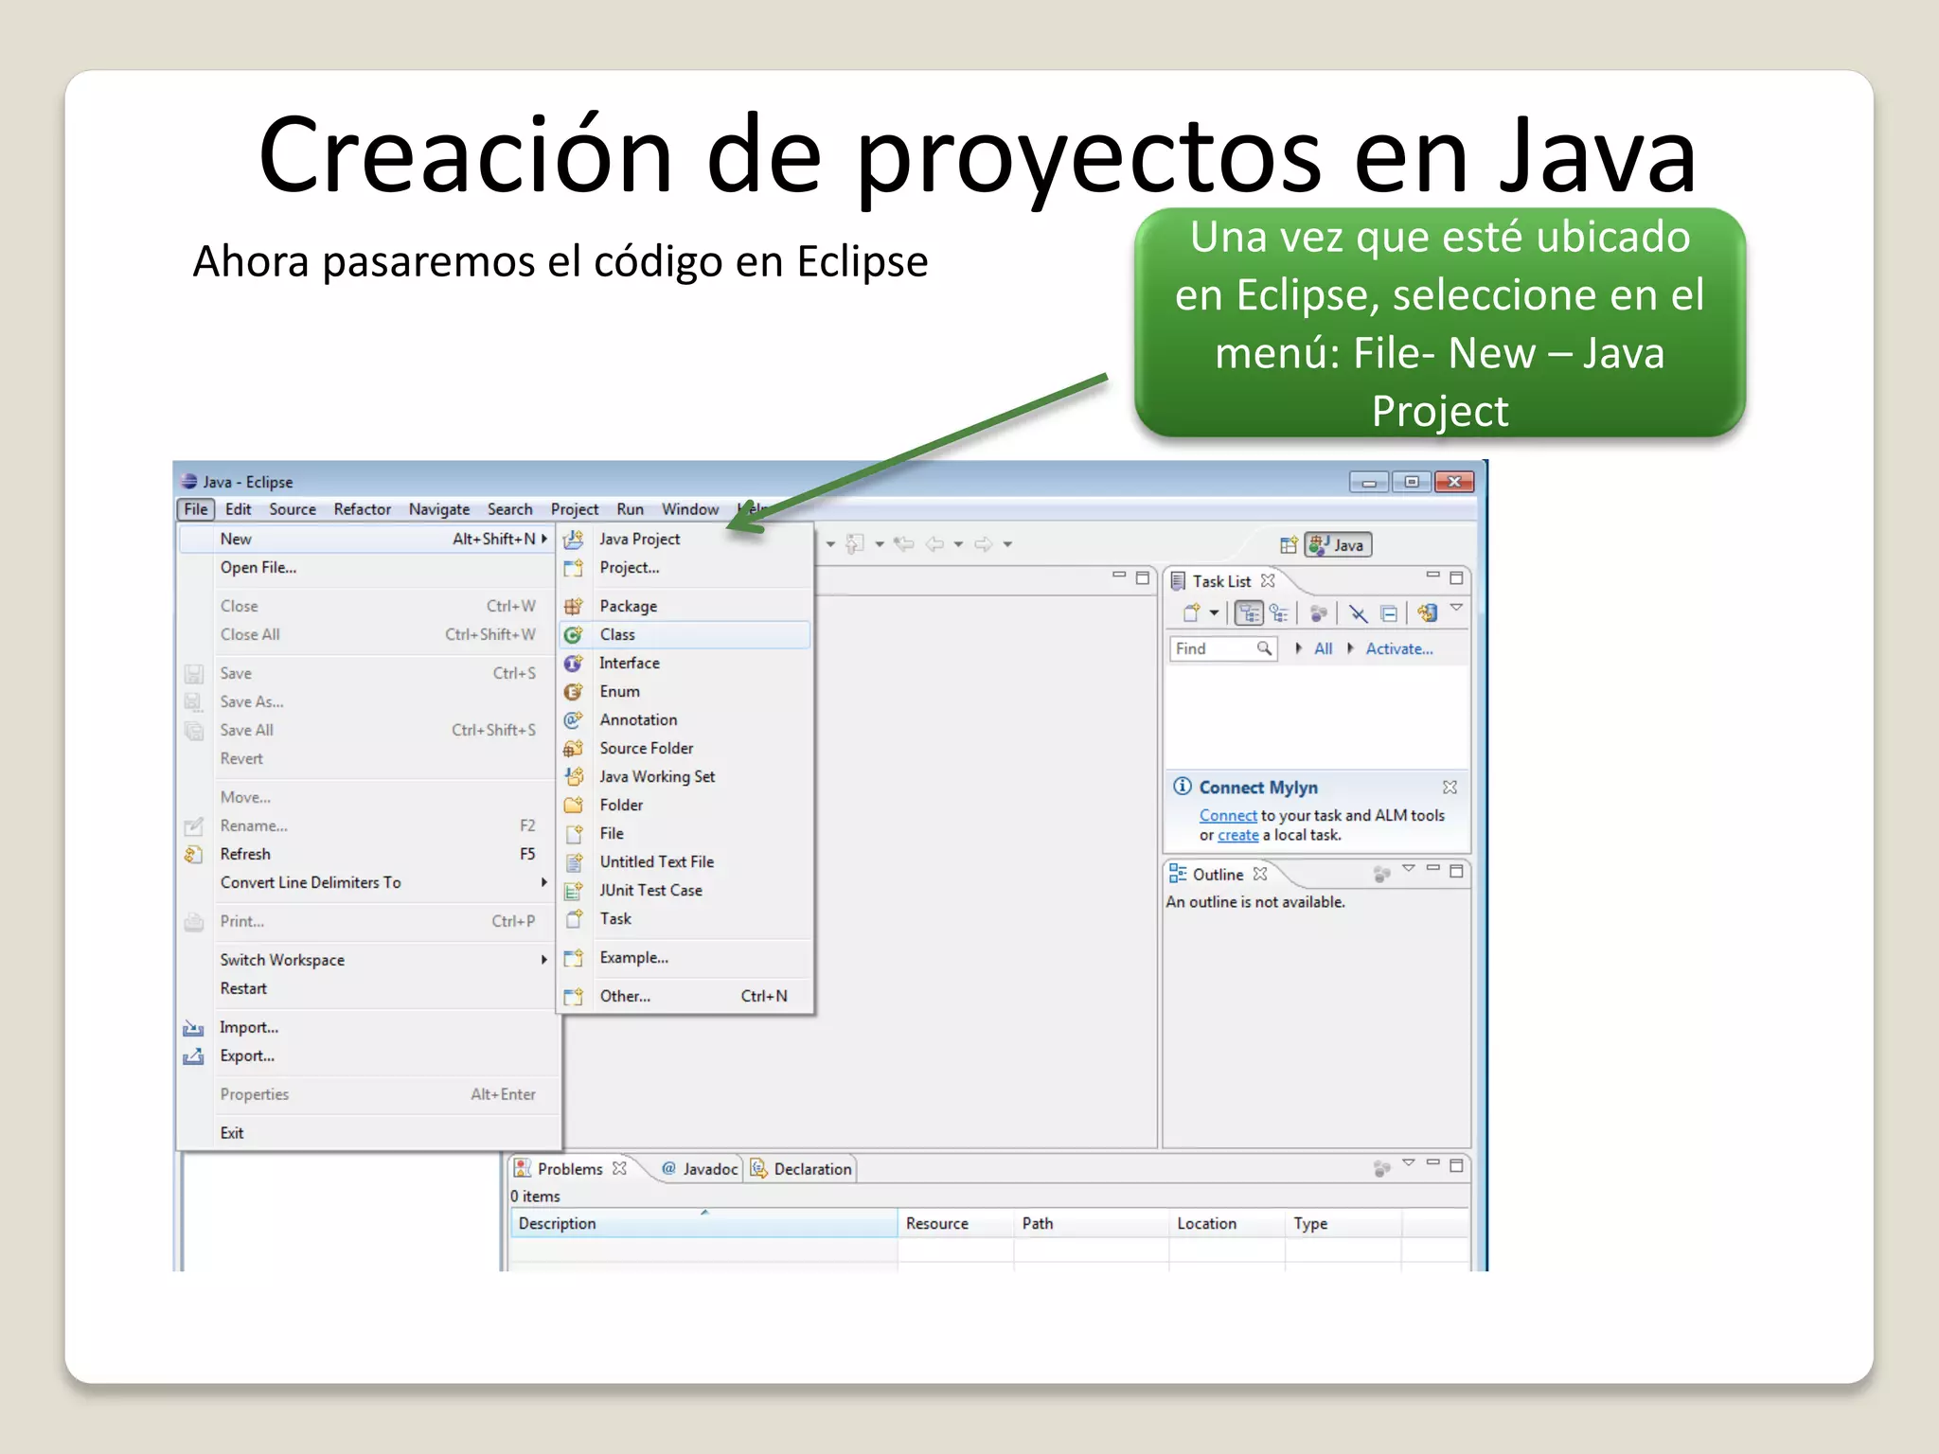Click the Connect link in Connect Mylyn
Image resolution: width=1939 pixels, height=1454 pixels.
coord(1228,815)
